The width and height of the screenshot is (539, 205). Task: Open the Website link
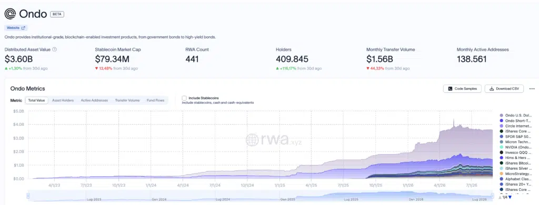pyautogui.click(x=16, y=28)
